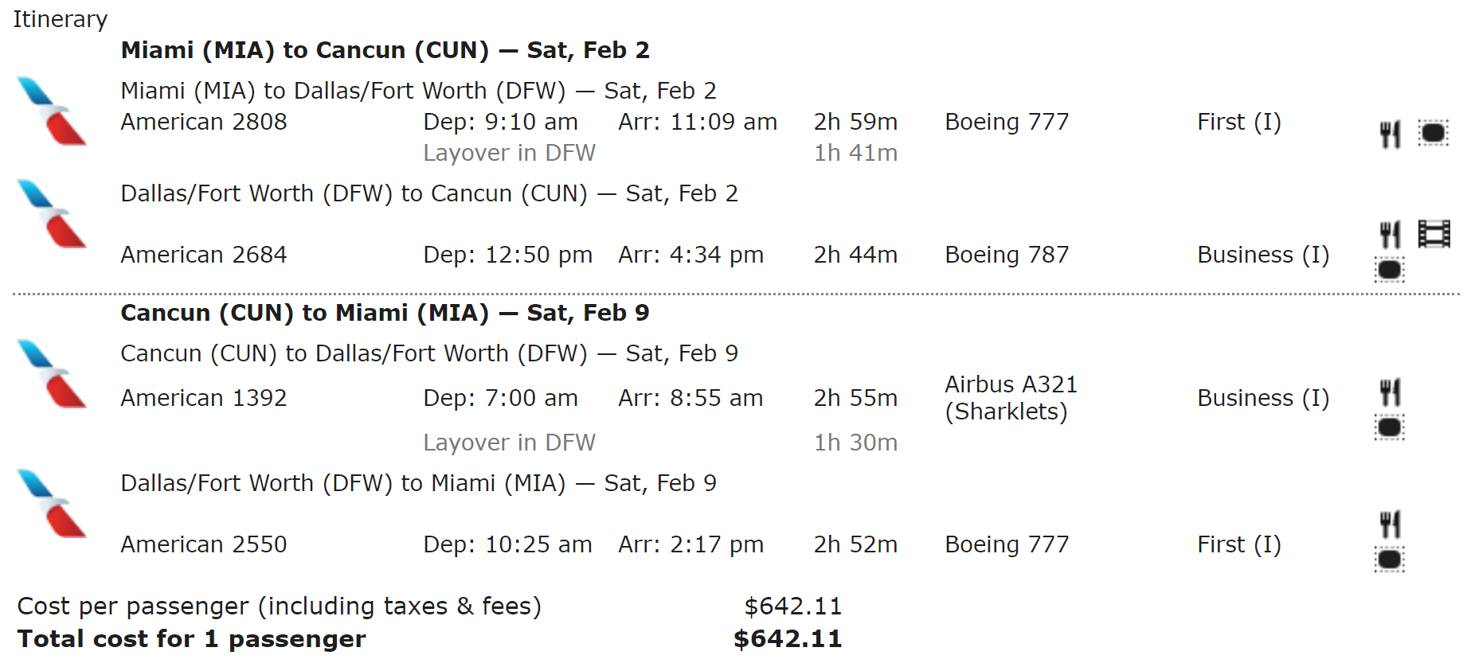Click the American 2808 flight number
1467x663 pixels.
point(203,122)
